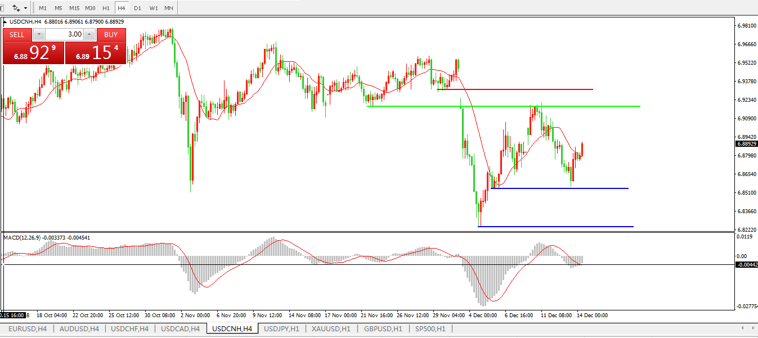Screen dimensions: 758x338
Task: Switch to the M1 timeframe
Action: click(43, 8)
